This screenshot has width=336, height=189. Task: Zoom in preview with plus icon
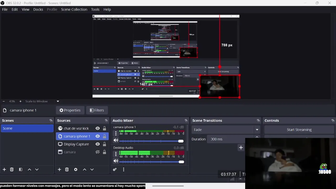coord(20,101)
